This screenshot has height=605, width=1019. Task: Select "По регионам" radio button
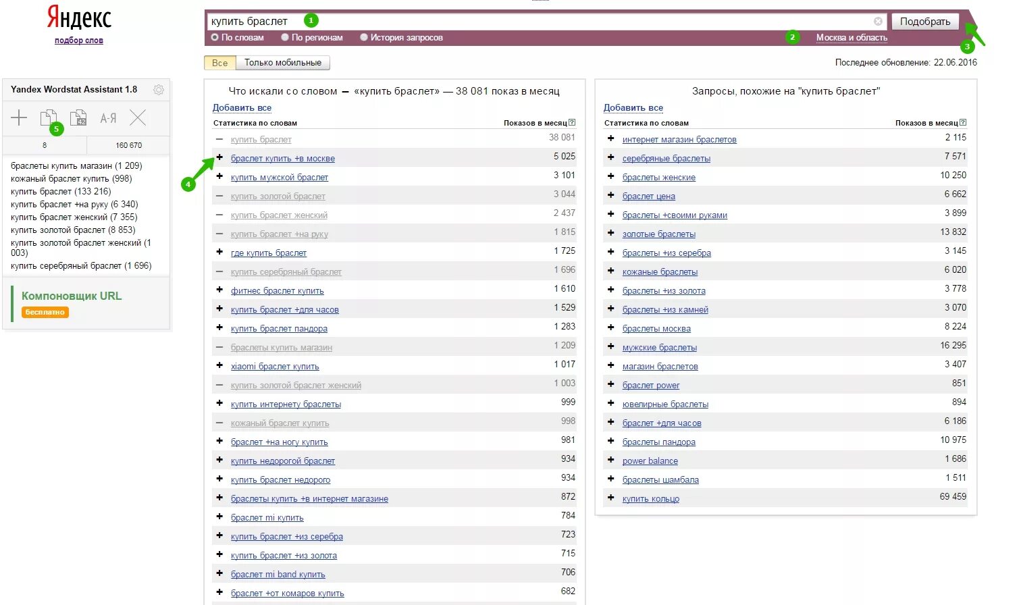285,38
